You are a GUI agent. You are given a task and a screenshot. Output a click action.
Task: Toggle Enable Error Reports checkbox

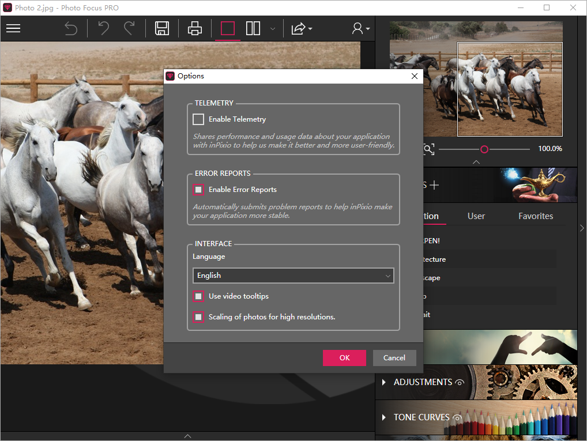click(x=198, y=190)
